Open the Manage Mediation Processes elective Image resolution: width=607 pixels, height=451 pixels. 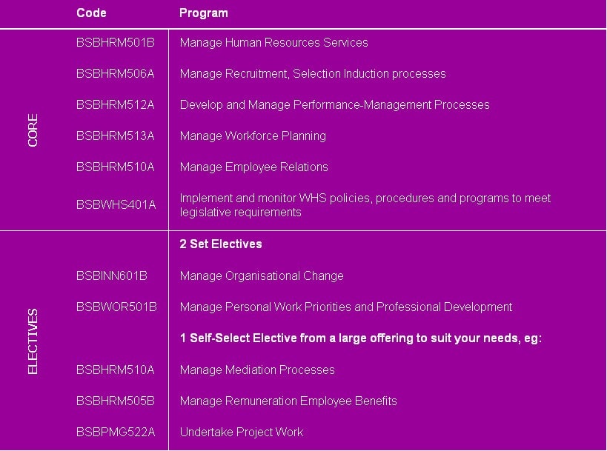click(257, 370)
